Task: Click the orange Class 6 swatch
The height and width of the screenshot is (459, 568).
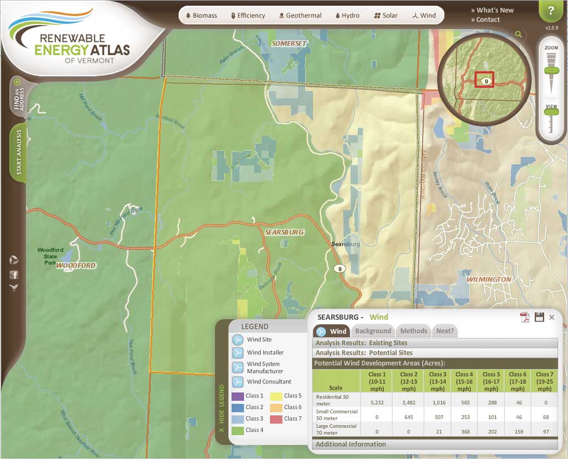Action: 276,407
